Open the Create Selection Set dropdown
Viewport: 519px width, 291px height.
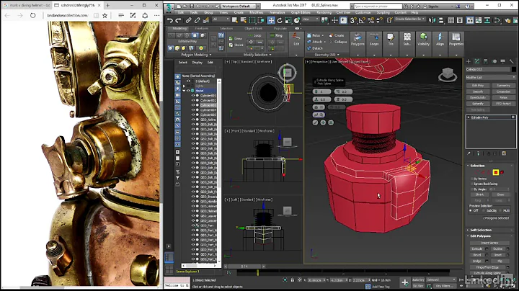coord(410,19)
